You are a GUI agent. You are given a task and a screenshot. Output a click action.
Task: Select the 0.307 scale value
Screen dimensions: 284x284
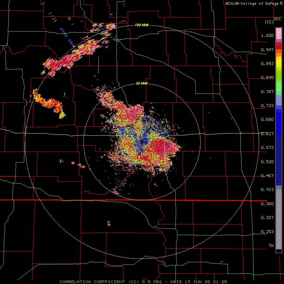(267, 218)
